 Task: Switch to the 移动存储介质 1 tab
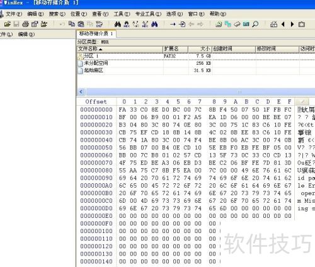pos(96,33)
